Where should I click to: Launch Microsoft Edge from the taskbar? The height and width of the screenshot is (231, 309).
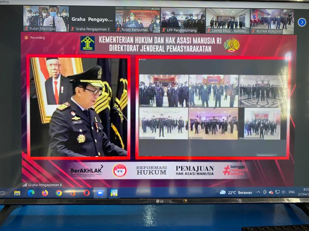click(31, 193)
